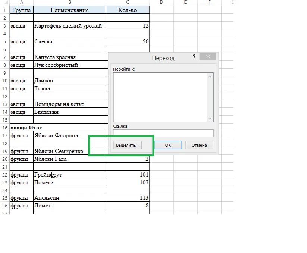Select column A header
The width and height of the screenshot is (307, 253).
click(21, 2)
